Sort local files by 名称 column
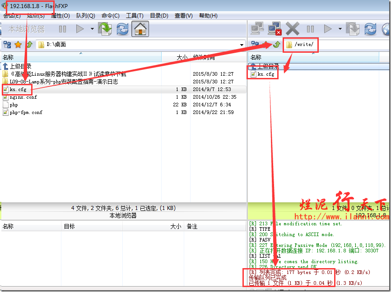The width and height of the screenshot is (391, 292). click(81, 57)
